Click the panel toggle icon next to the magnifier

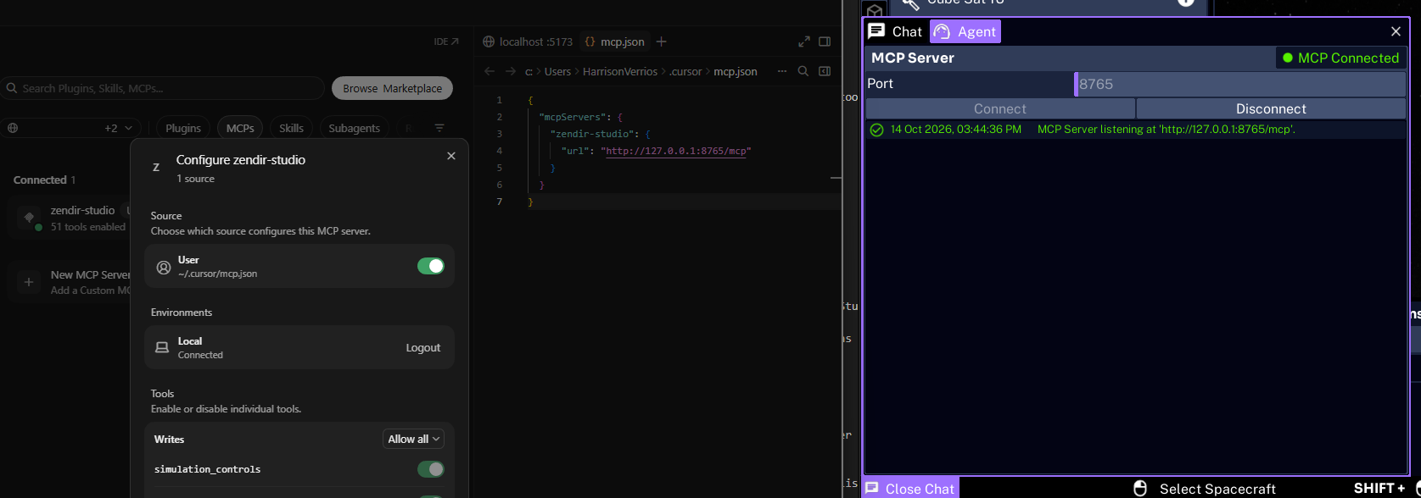tap(825, 72)
